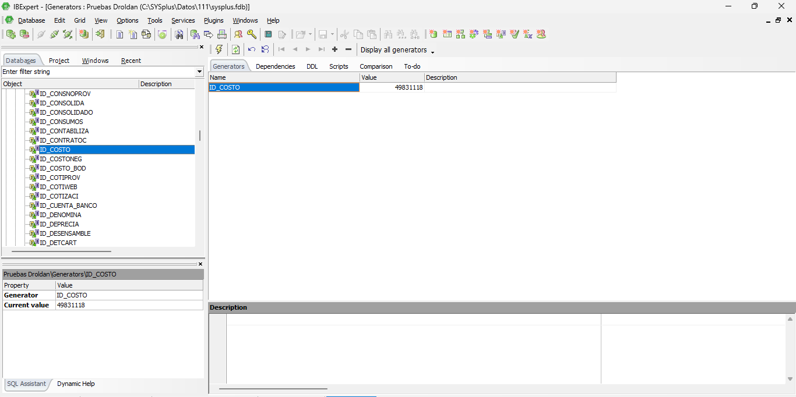The width and height of the screenshot is (796, 397).
Task: Click the green refresh generators icon
Action: (x=235, y=49)
